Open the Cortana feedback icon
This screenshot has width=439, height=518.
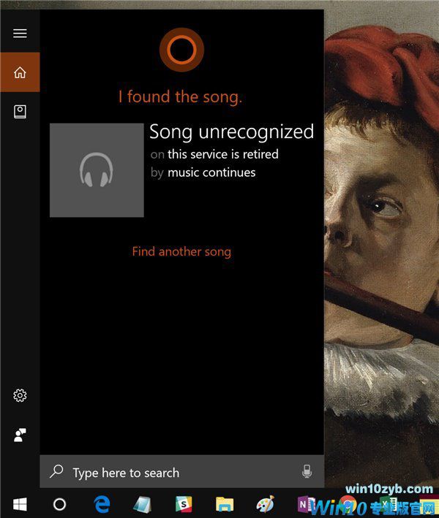[20, 435]
